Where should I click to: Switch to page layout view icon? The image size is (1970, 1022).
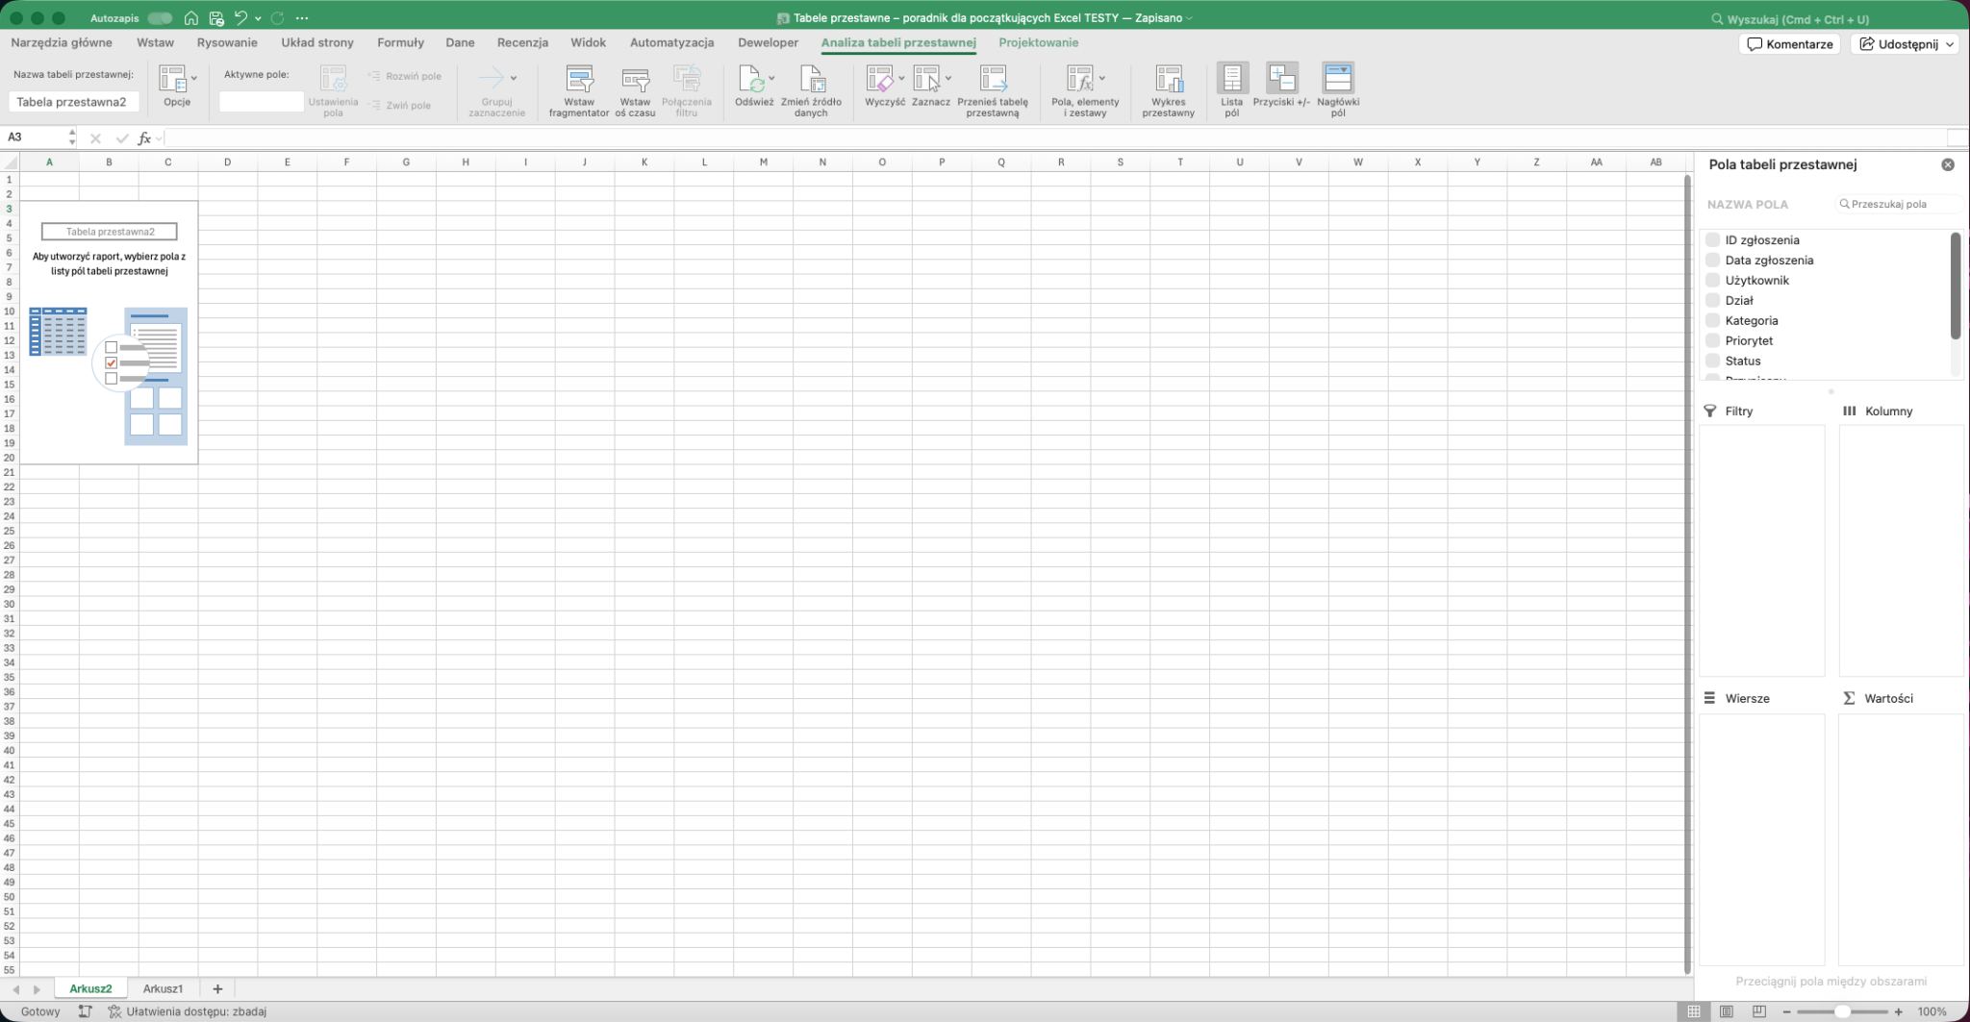pos(1727,1011)
